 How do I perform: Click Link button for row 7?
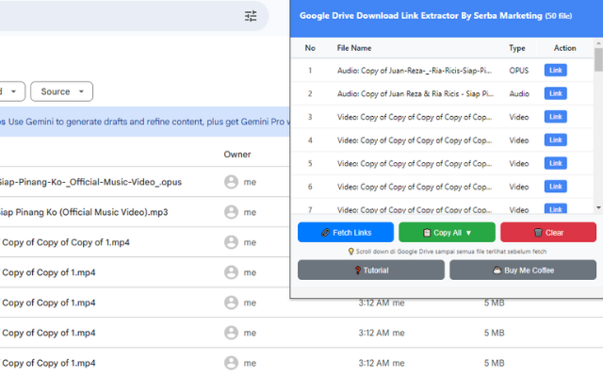coord(555,208)
